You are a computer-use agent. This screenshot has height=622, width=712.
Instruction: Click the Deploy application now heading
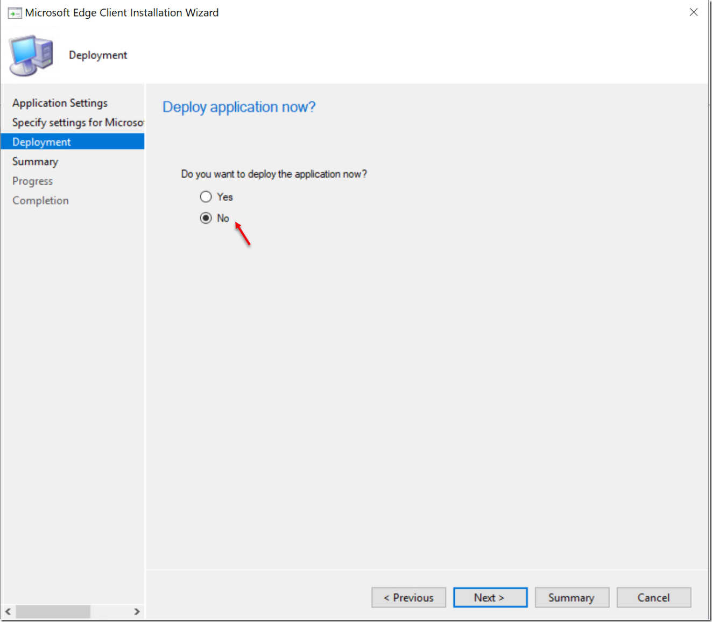coord(239,107)
